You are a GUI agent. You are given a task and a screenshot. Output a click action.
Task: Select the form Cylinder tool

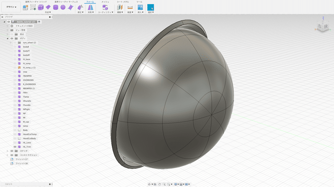56,7
